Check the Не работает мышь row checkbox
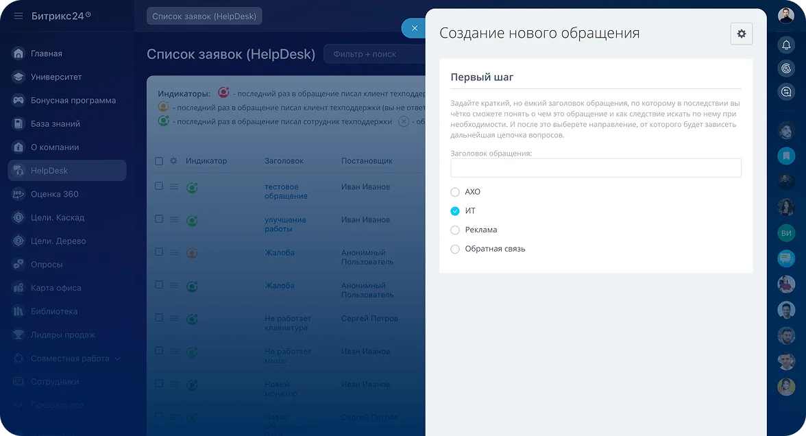The height and width of the screenshot is (436, 806). tap(159, 351)
